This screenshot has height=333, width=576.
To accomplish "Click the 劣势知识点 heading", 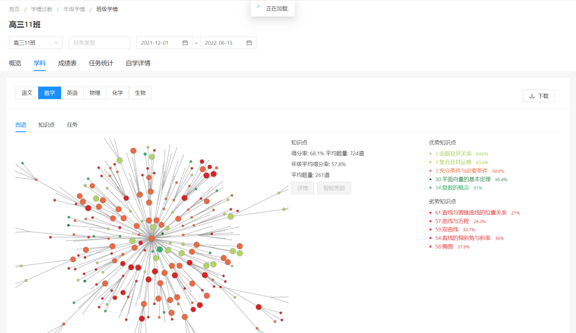I will pos(442,202).
